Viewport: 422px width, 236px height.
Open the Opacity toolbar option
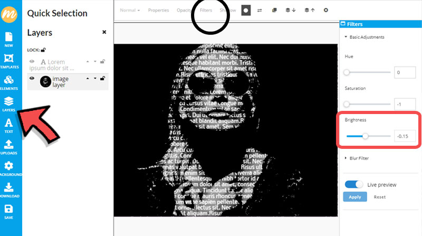[184, 10]
